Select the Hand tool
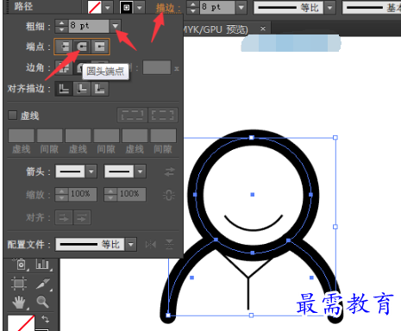Screen dimensions: 401x331 tap(19, 303)
